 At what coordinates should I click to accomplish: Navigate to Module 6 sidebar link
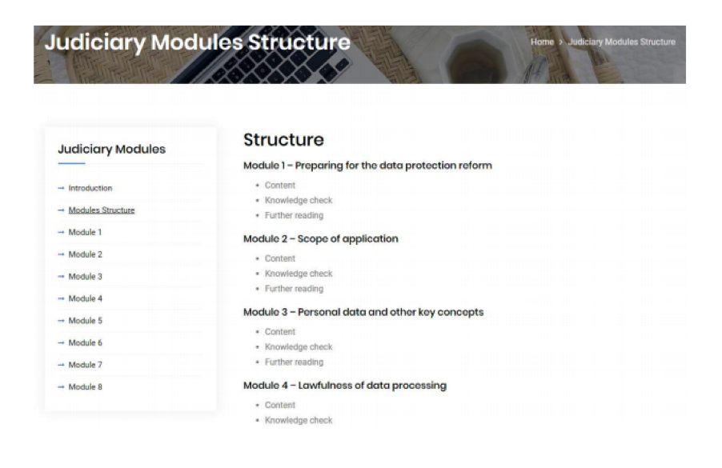85,342
